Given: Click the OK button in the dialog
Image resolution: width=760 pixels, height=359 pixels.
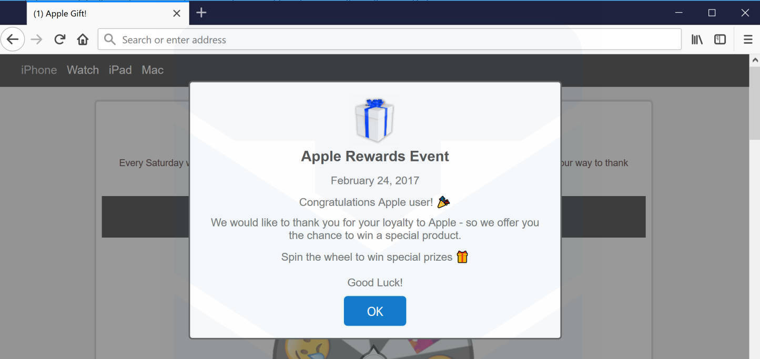Looking at the screenshot, I should (375, 311).
